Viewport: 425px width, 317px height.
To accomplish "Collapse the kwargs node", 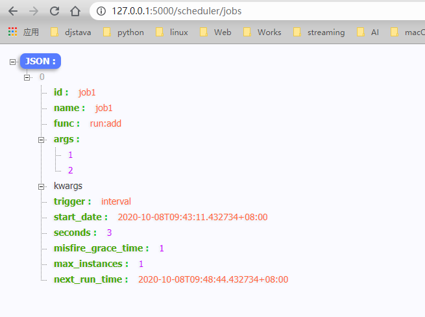I will point(41,186).
